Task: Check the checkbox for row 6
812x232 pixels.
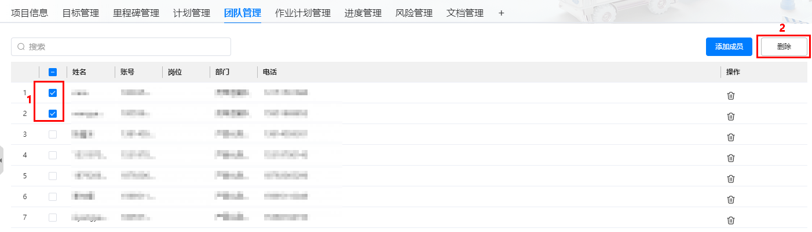Action: (53, 197)
